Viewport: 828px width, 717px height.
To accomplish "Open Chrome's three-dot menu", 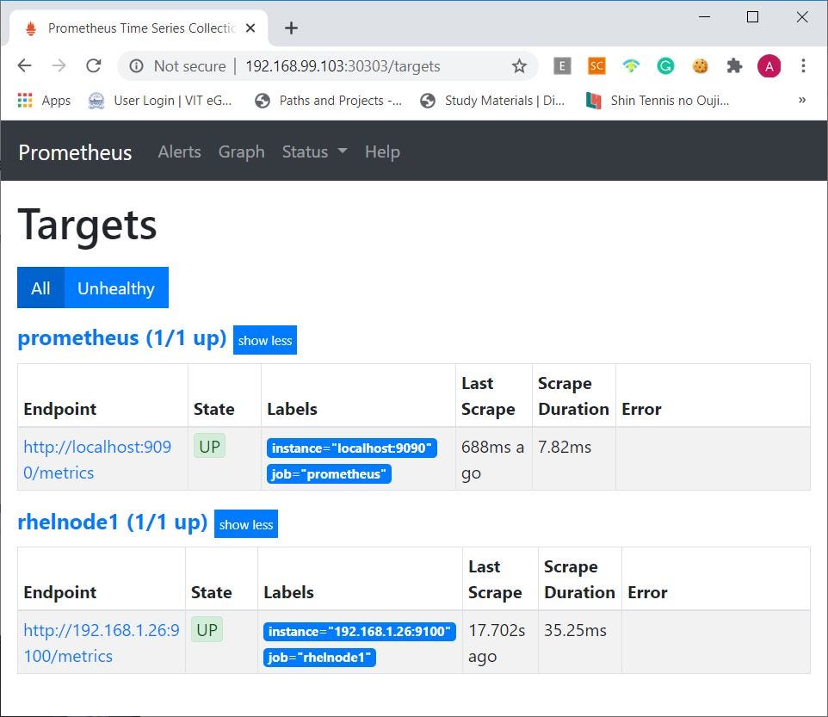I will (803, 66).
